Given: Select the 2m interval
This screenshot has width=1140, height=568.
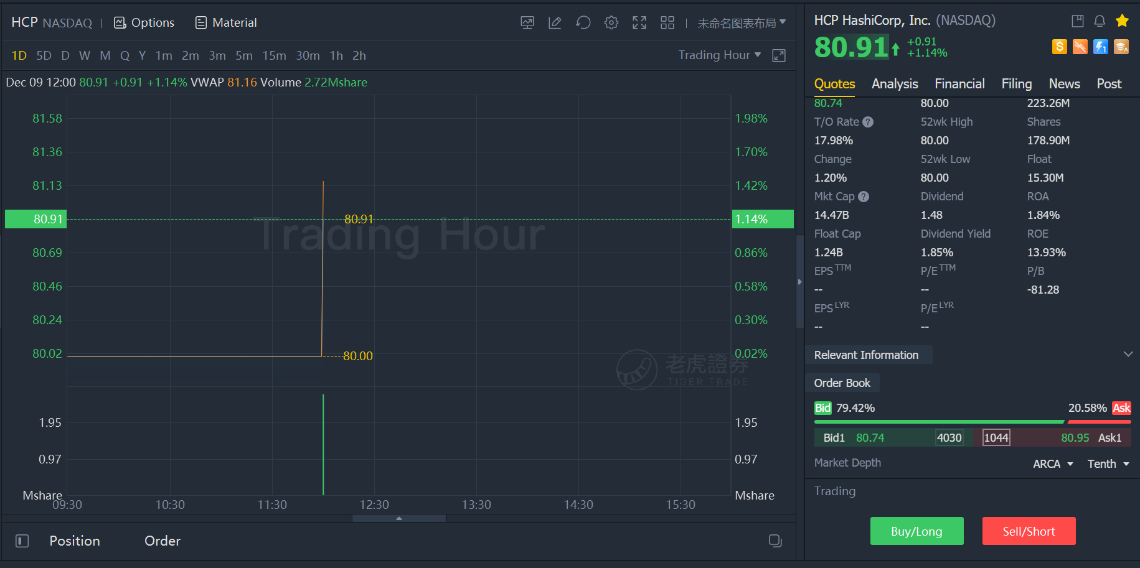Looking at the screenshot, I should [191, 55].
